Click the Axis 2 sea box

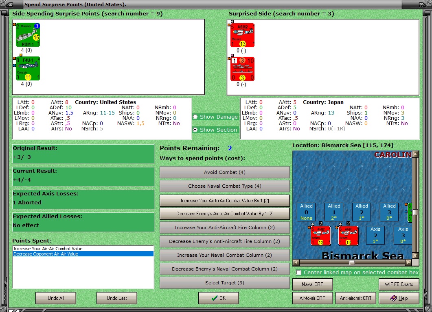click(375, 235)
